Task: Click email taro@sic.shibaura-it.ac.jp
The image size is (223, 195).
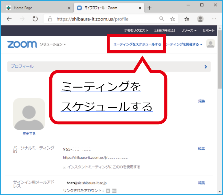Action: click(x=87, y=183)
